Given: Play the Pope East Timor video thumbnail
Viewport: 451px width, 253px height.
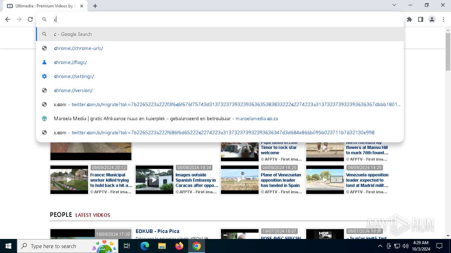Looking at the screenshot, I should pyautogui.click(x=240, y=151).
